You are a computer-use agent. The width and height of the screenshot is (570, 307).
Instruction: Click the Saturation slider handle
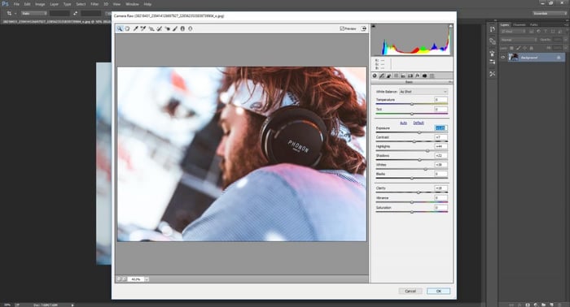(412, 212)
